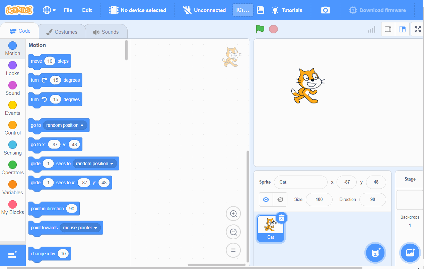Open the File menu
This screenshot has height=269, width=424.
(68, 10)
